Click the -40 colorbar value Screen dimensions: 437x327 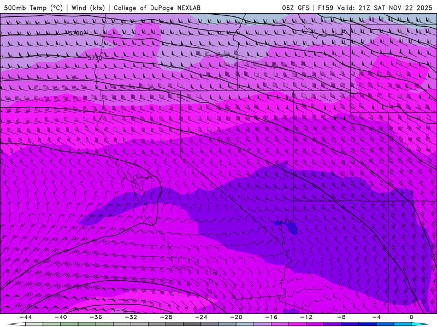[x=61, y=317]
